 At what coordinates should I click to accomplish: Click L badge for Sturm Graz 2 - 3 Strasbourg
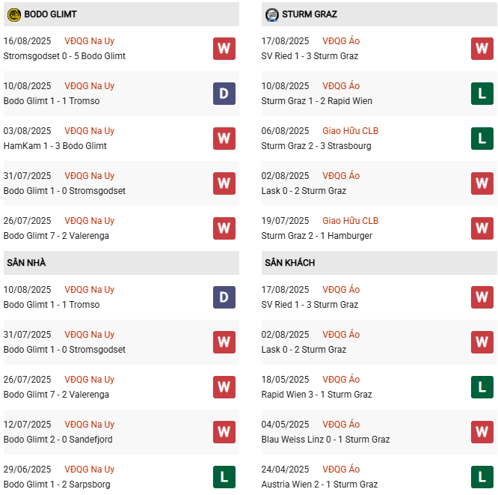(x=482, y=139)
